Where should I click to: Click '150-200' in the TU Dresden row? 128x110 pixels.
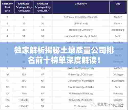click(24, 106)
